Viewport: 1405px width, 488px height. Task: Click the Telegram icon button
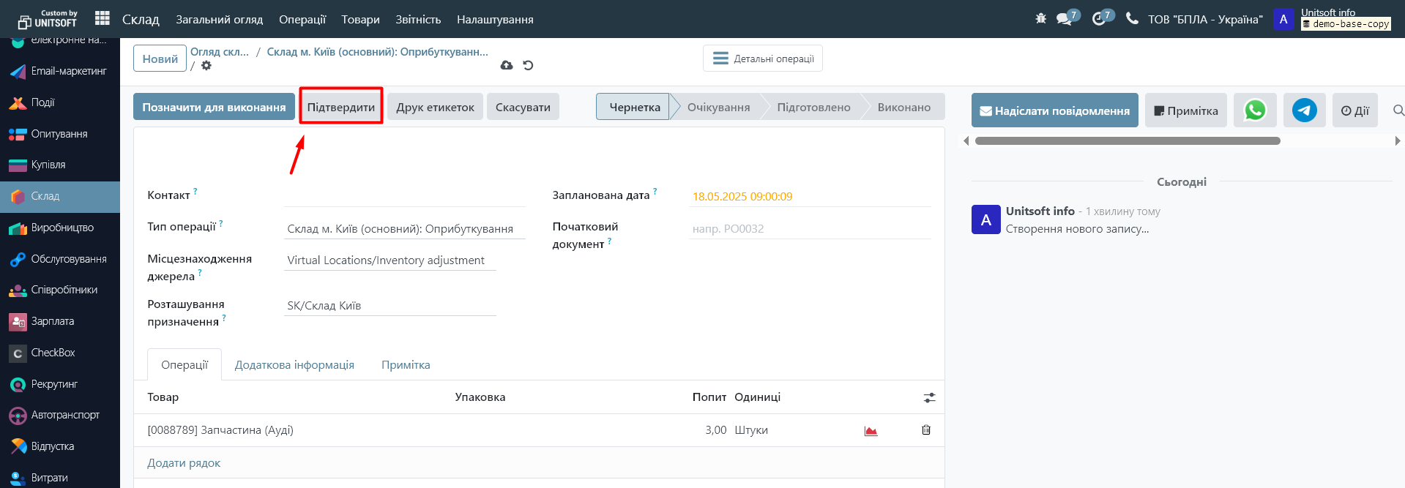[x=1304, y=110]
